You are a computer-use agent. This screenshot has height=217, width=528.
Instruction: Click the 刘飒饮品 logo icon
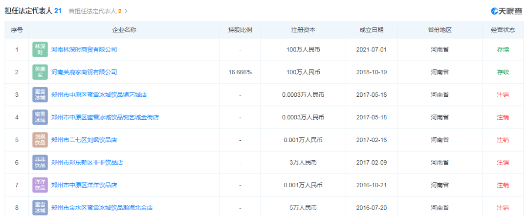(40, 140)
